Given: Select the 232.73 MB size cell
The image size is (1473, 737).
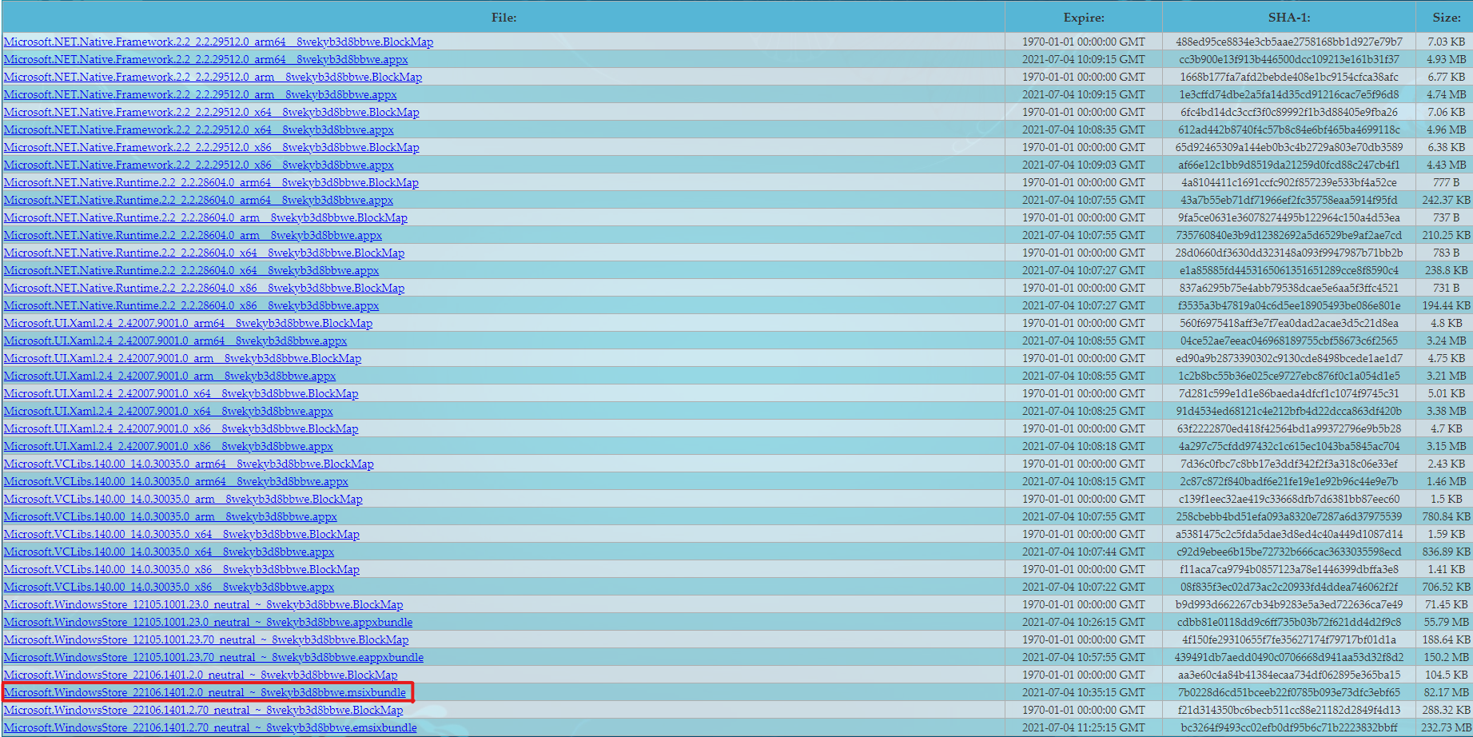Looking at the screenshot, I should click(1446, 727).
